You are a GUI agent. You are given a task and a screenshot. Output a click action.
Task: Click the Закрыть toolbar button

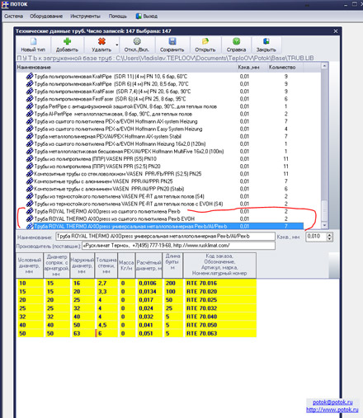point(266,45)
